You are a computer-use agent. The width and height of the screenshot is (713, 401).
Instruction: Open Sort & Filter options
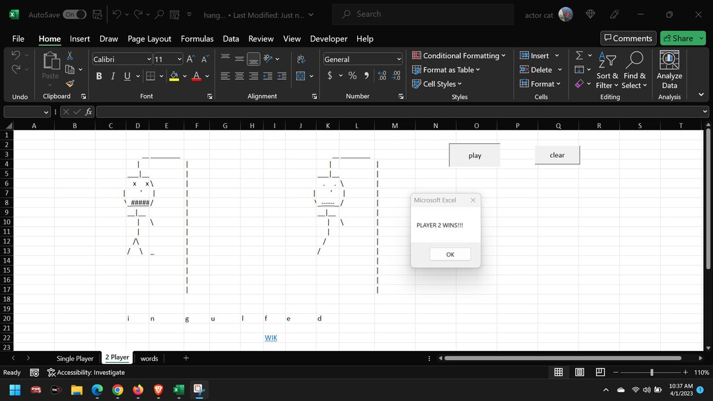point(606,69)
